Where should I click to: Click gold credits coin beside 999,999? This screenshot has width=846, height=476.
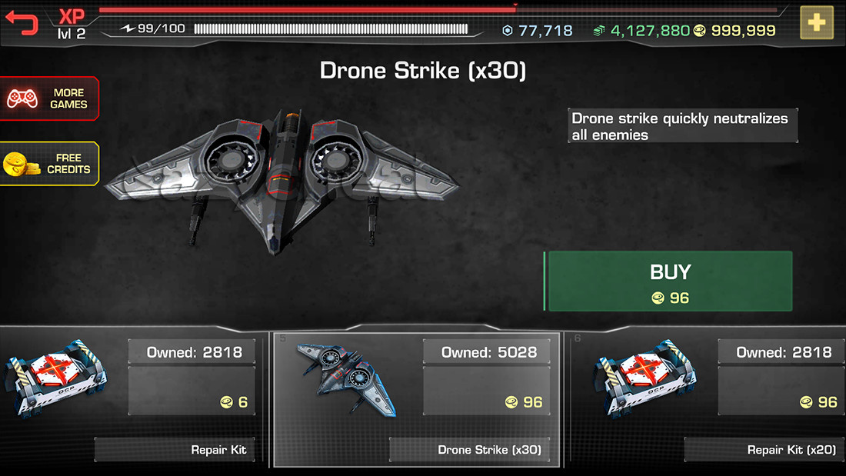click(699, 31)
